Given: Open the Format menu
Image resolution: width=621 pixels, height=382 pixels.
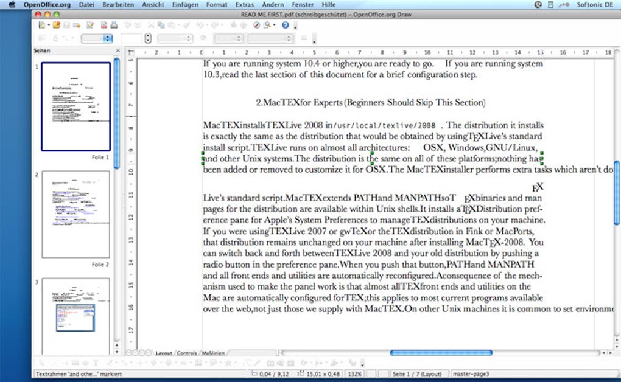Looking at the screenshot, I should [217, 5].
